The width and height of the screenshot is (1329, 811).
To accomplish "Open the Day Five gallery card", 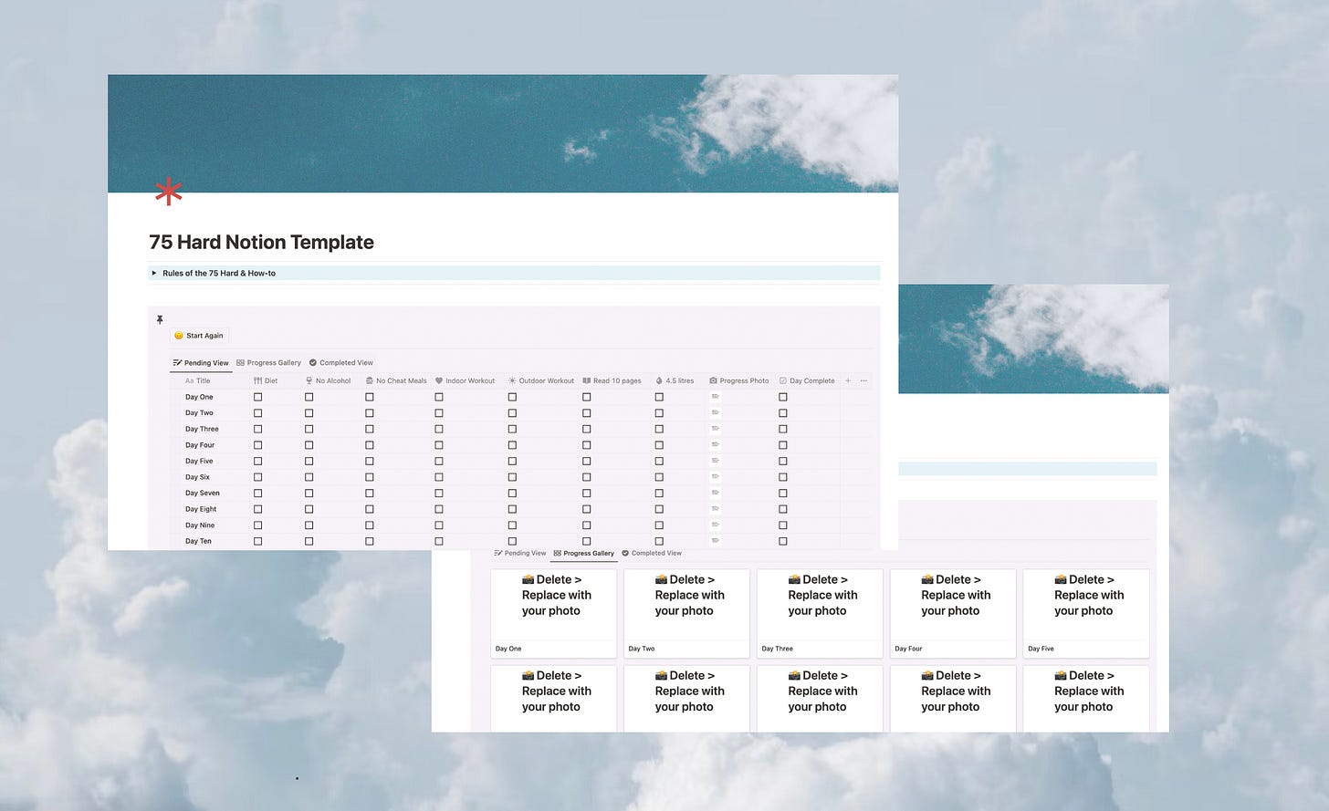I will [1086, 613].
